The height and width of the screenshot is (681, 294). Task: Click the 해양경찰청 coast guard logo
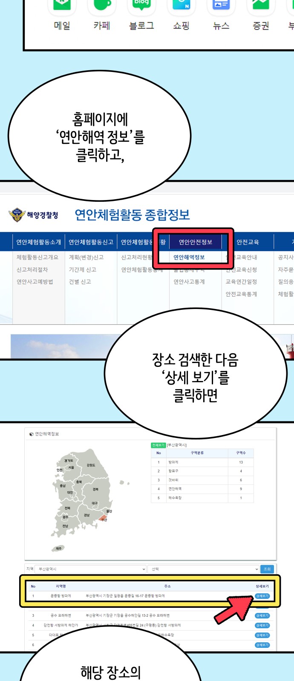tap(34, 215)
